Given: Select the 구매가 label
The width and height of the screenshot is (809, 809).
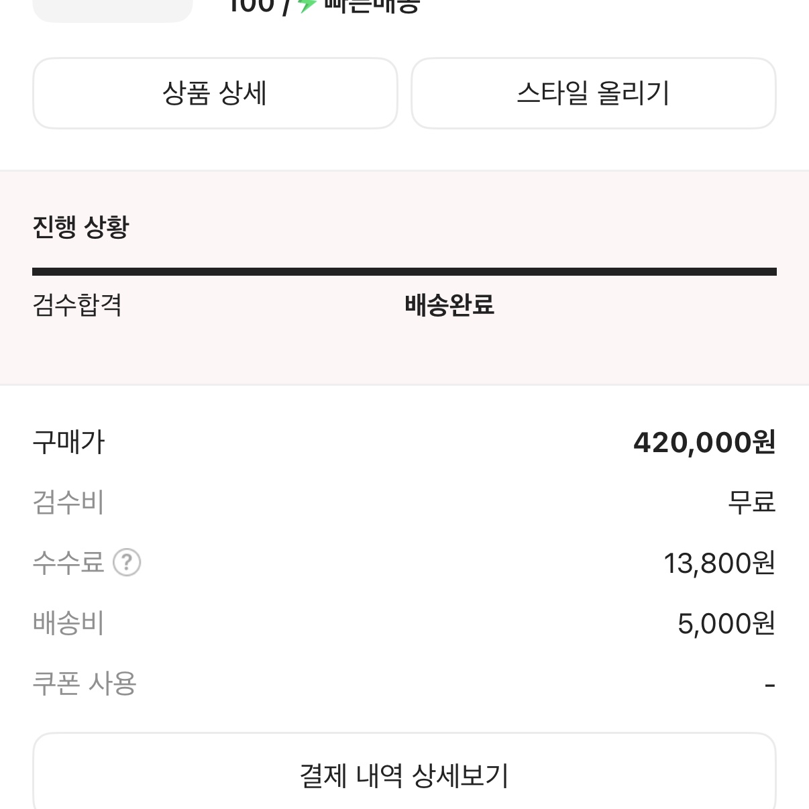Looking at the screenshot, I should click(69, 442).
